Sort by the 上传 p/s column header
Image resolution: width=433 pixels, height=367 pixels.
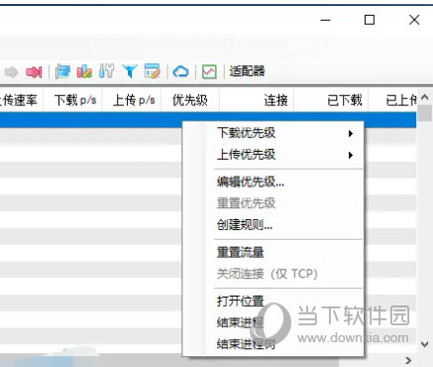pyautogui.click(x=132, y=100)
